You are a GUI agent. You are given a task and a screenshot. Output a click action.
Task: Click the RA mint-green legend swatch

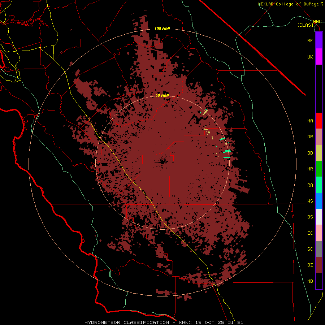pyautogui.click(x=319, y=185)
